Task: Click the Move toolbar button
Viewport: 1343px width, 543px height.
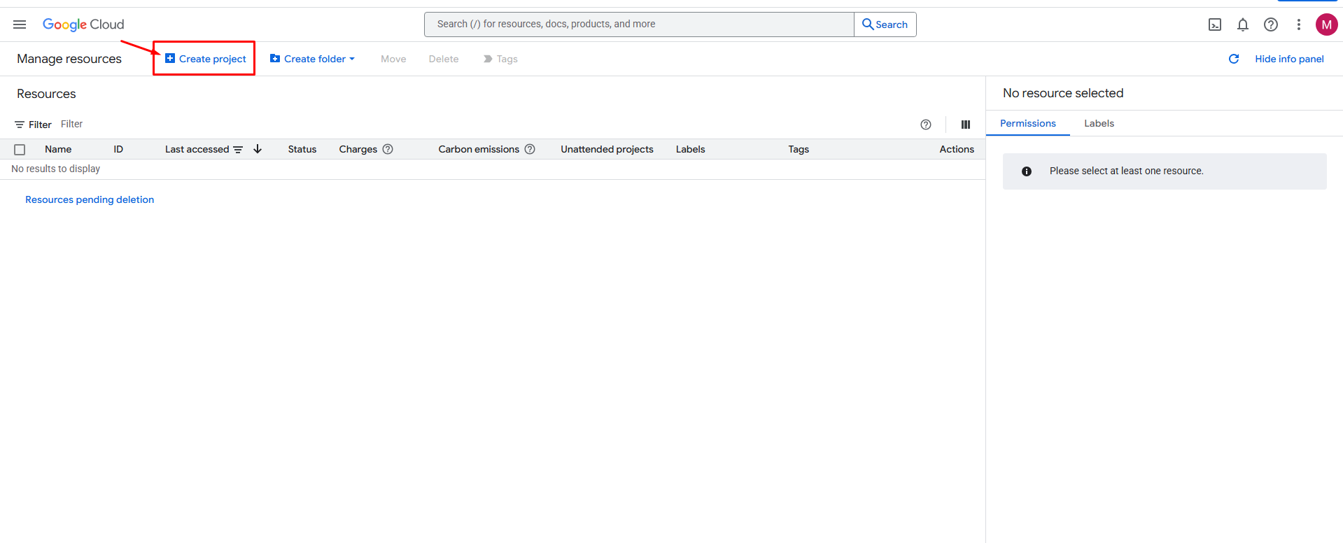Action: (393, 59)
